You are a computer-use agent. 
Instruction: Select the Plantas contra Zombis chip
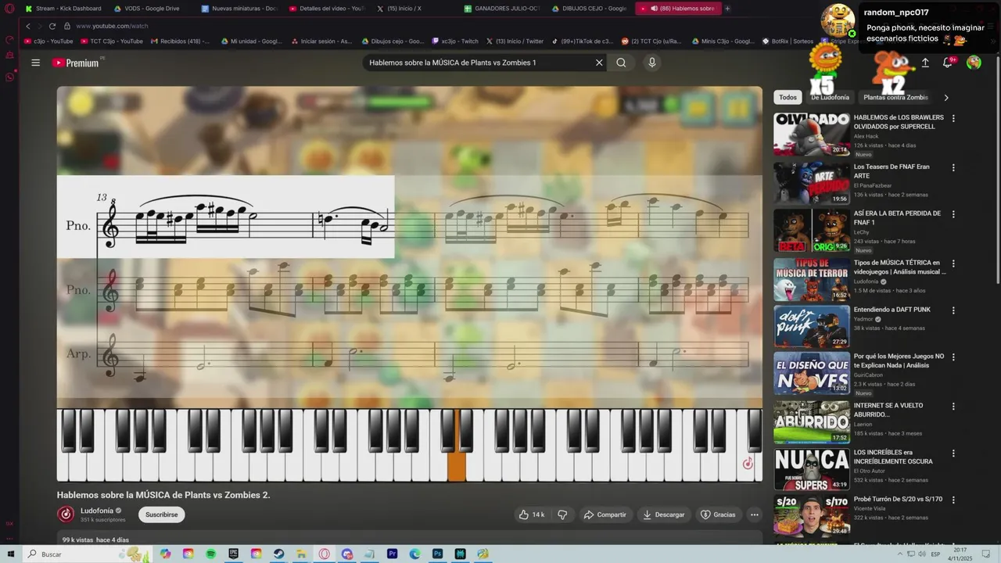click(x=895, y=98)
